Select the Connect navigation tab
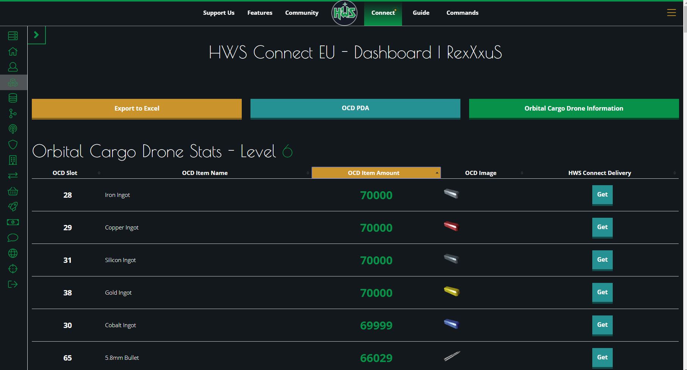687x370 pixels. [383, 13]
